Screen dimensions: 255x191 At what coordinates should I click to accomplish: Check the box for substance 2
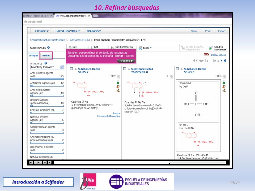tap(125, 69)
